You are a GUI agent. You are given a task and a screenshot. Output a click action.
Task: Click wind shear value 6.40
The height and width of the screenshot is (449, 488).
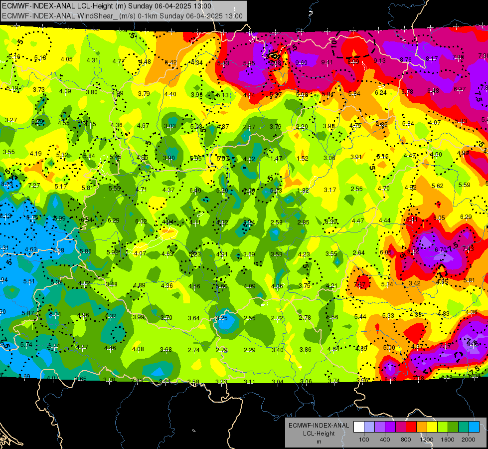[195, 191]
